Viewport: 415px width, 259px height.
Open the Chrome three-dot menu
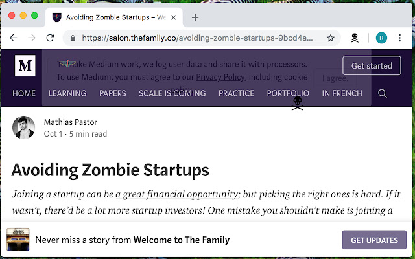402,38
